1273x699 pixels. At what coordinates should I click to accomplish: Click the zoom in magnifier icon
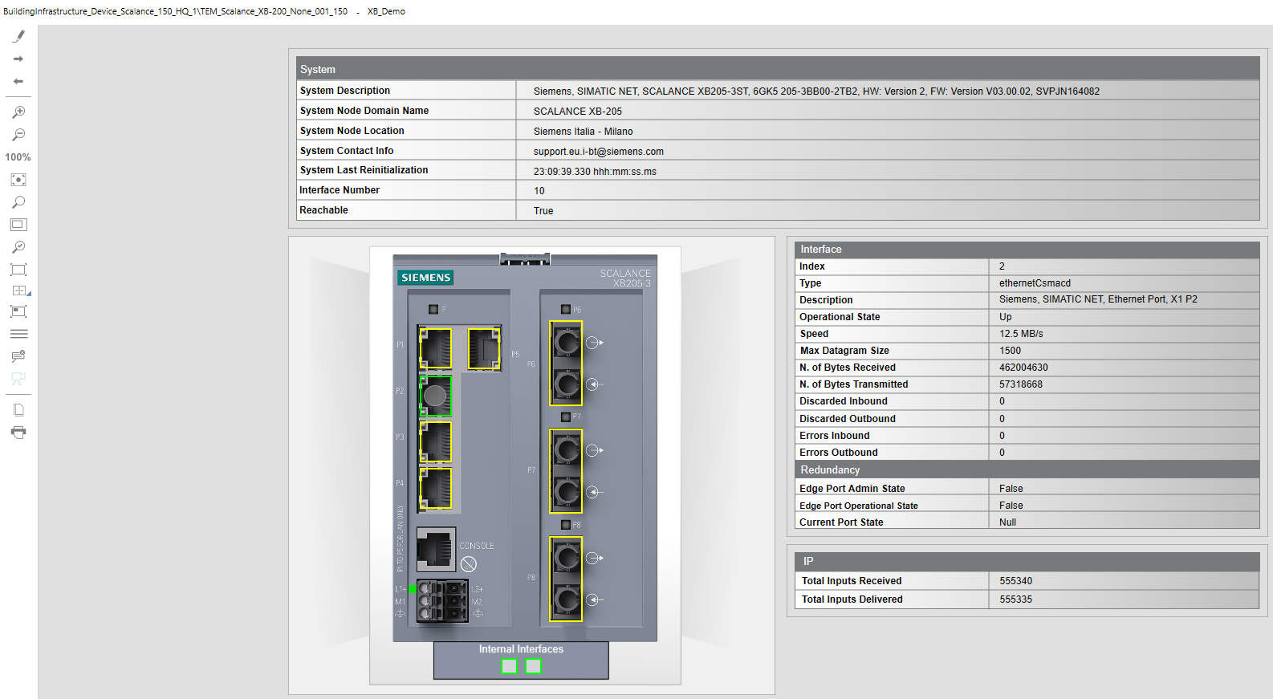(18, 112)
